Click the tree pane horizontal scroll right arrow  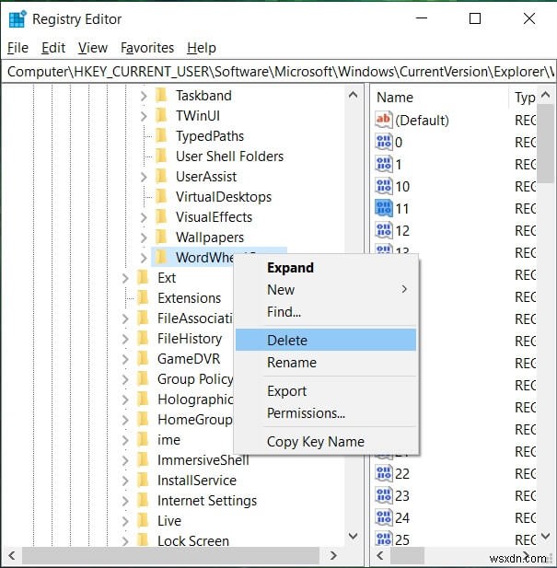point(333,555)
